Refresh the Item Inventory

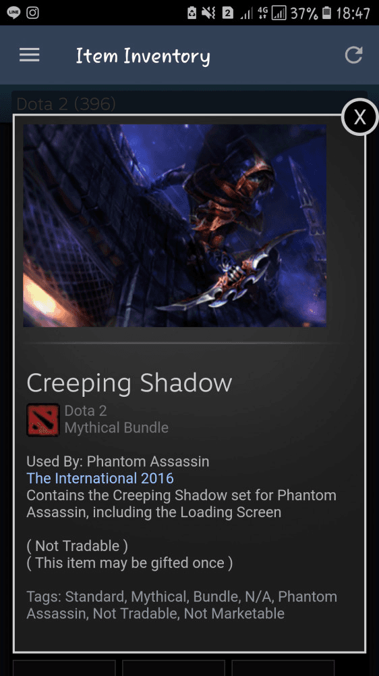[353, 55]
